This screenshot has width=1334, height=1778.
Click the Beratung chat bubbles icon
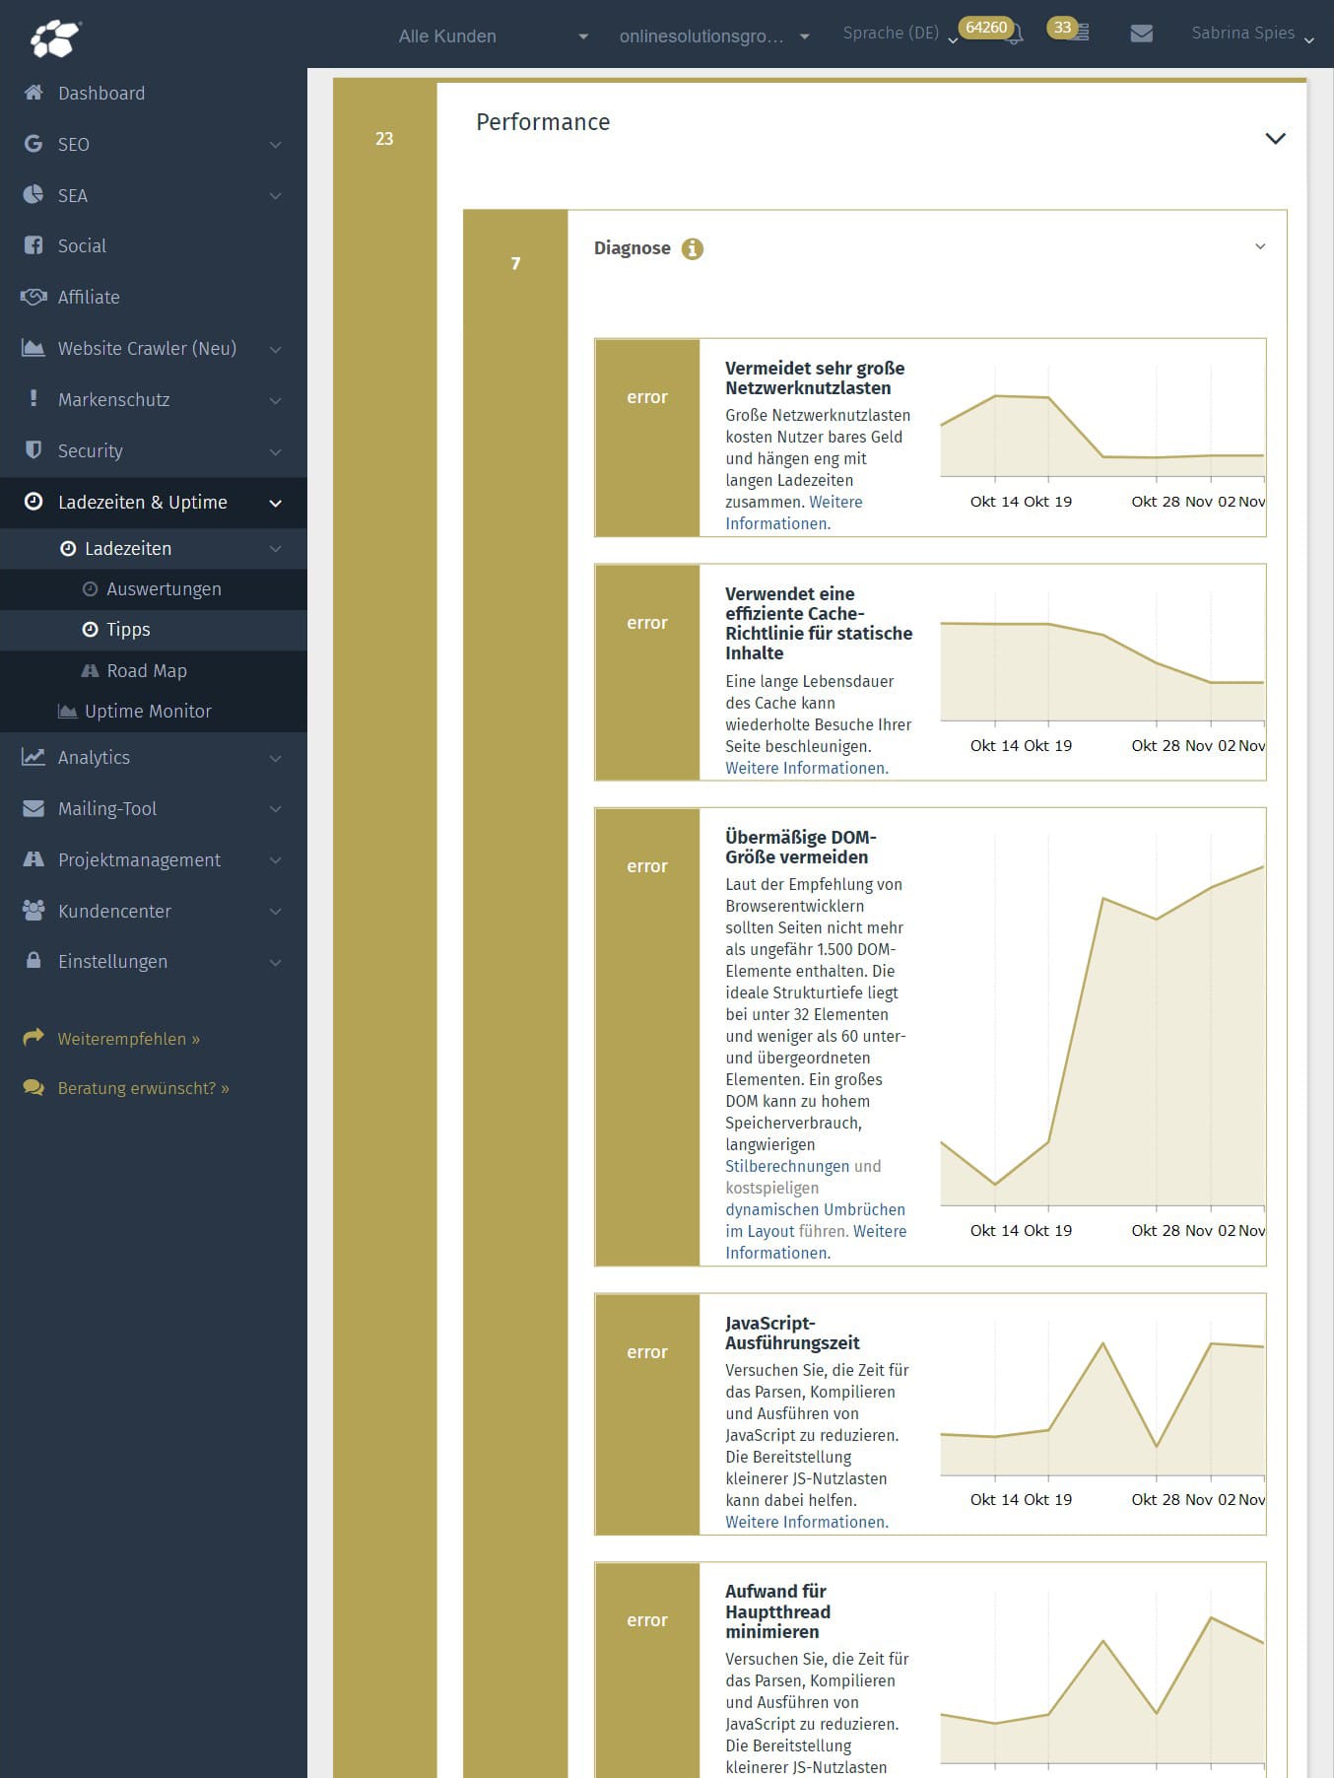(33, 1088)
